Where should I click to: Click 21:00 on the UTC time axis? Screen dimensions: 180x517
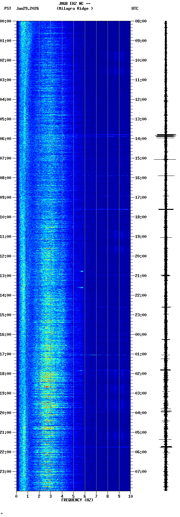[x=141, y=276]
